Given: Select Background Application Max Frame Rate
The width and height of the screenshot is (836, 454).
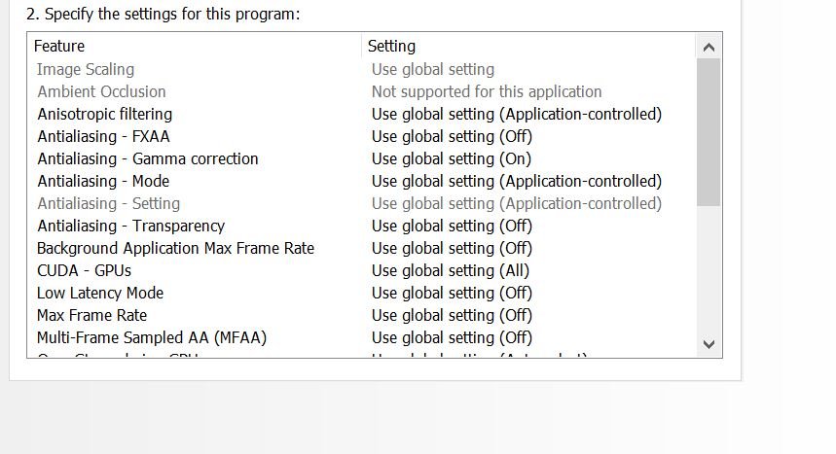Looking at the screenshot, I should tap(175, 248).
